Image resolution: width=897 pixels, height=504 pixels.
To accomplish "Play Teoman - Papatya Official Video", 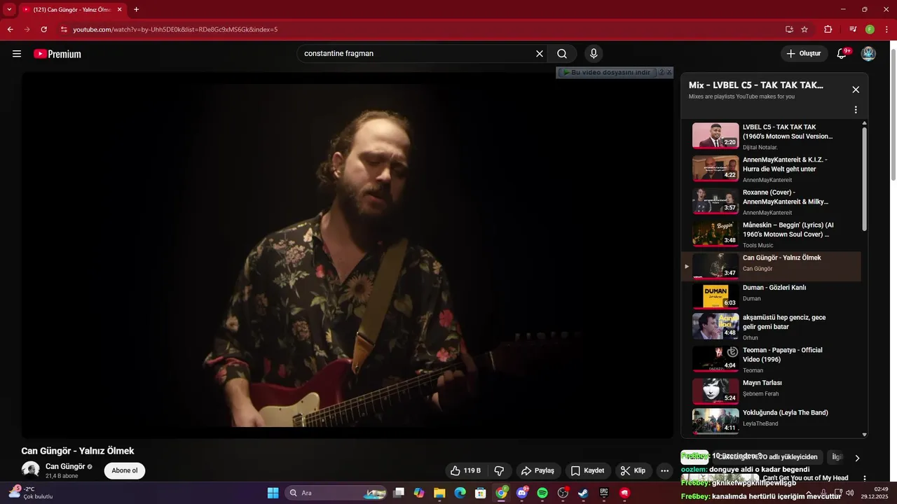I will [771, 359].
